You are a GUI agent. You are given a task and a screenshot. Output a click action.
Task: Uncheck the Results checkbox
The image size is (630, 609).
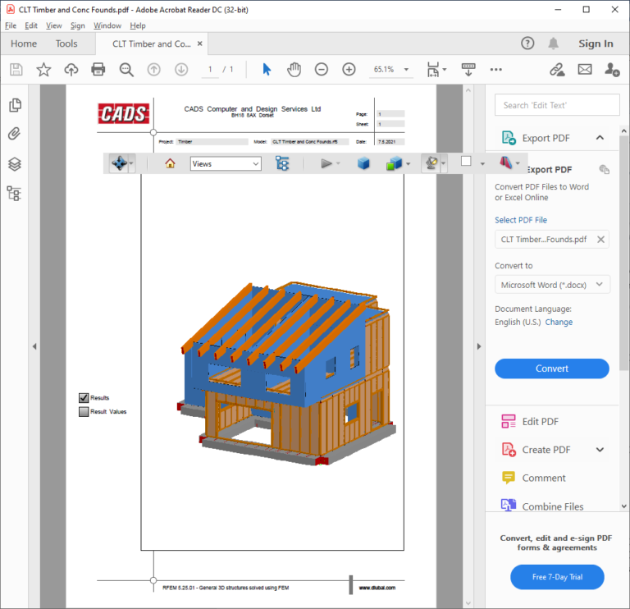point(83,398)
